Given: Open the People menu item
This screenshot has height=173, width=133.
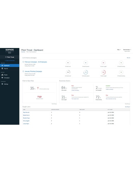Looking at the screenshot, I should coord(10,75).
